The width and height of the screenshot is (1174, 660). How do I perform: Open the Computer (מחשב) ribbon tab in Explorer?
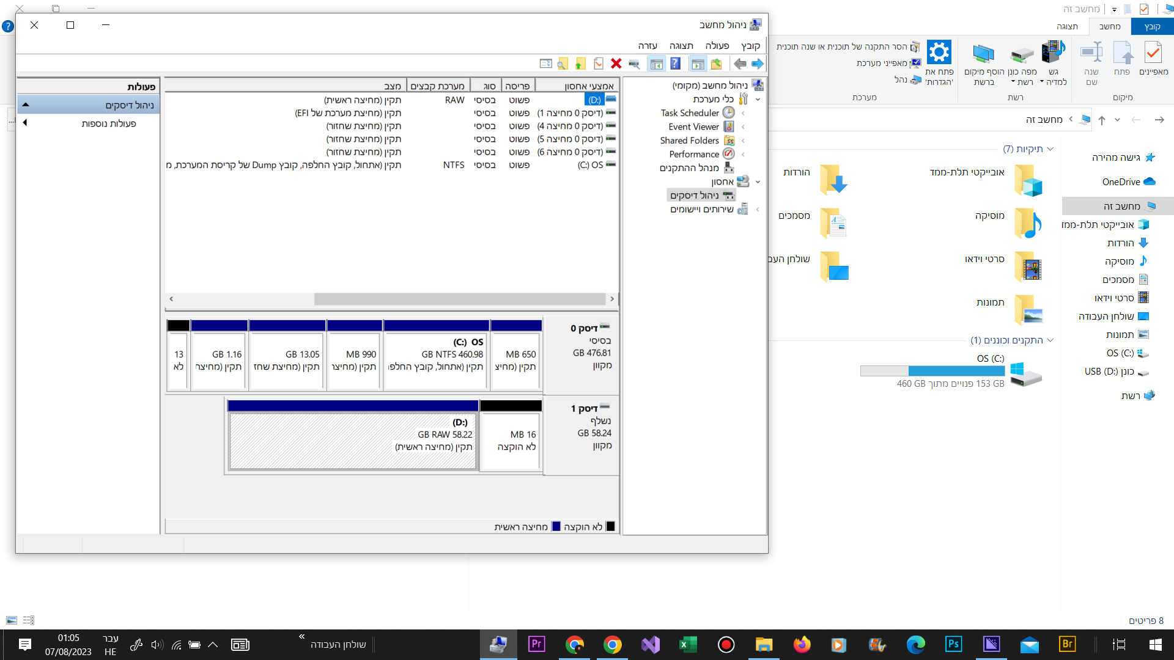tap(1110, 26)
